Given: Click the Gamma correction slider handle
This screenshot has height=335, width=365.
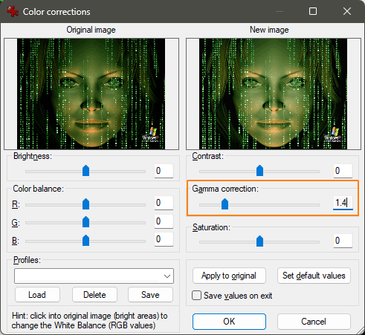Looking at the screenshot, I should click(x=225, y=204).
